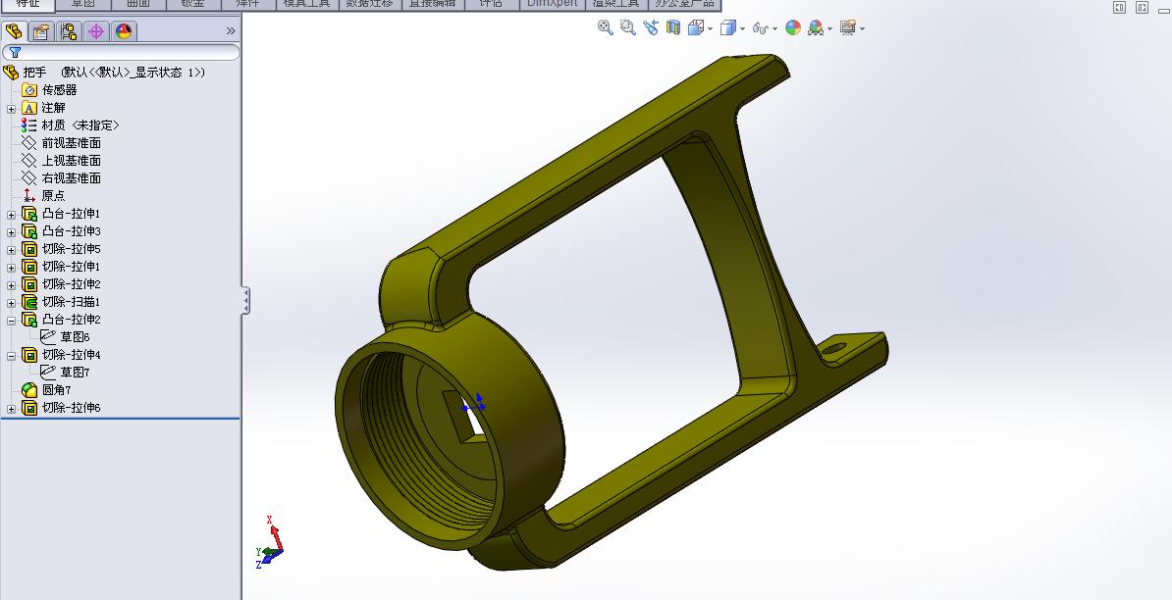Select 上视基准面 in the feature tree
Viewport: 1172px width, 600px height.
point(71,161)
